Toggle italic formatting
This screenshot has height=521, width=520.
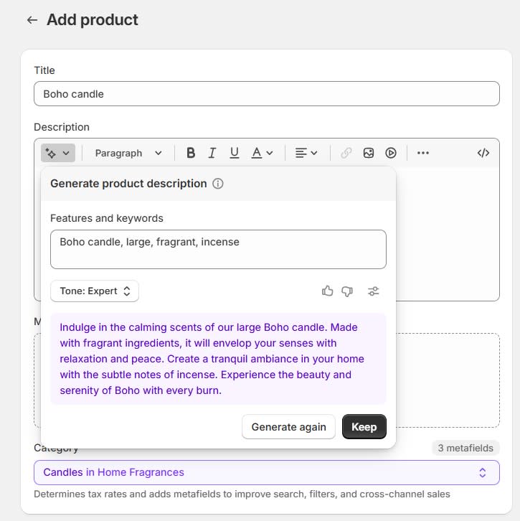[212, 153]
